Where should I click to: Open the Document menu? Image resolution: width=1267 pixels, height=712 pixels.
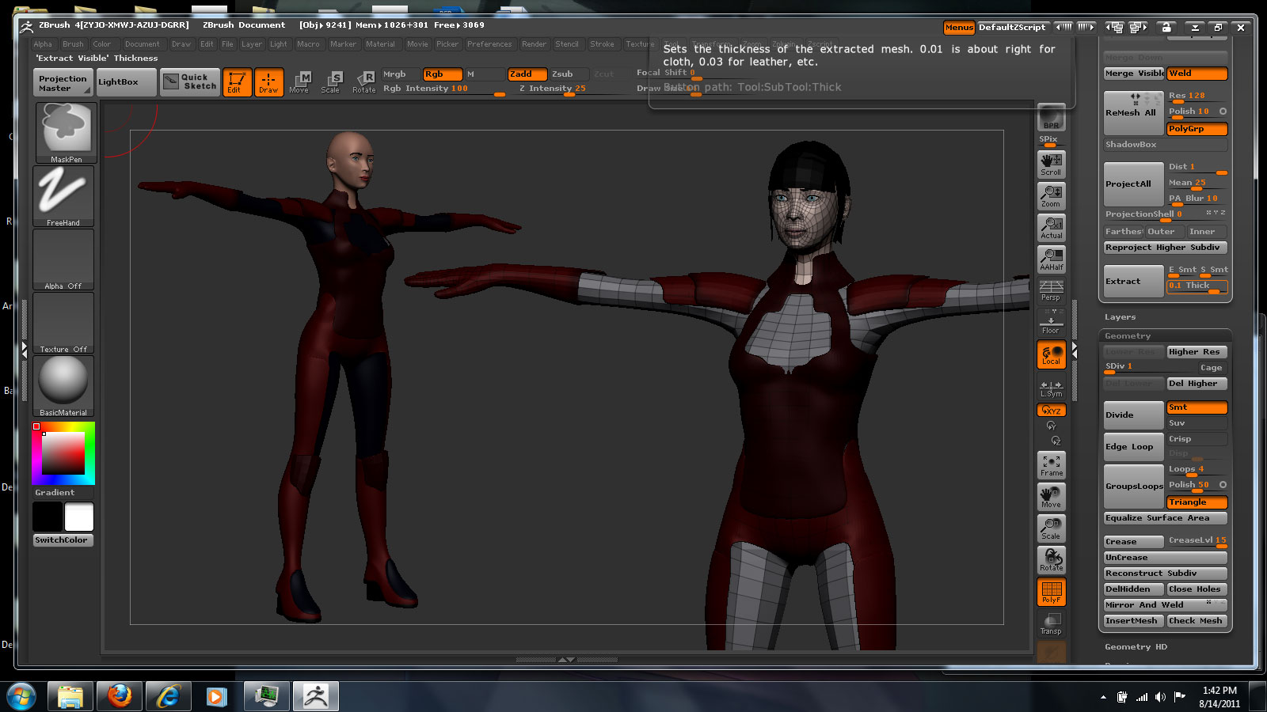[x=143, y=44]
